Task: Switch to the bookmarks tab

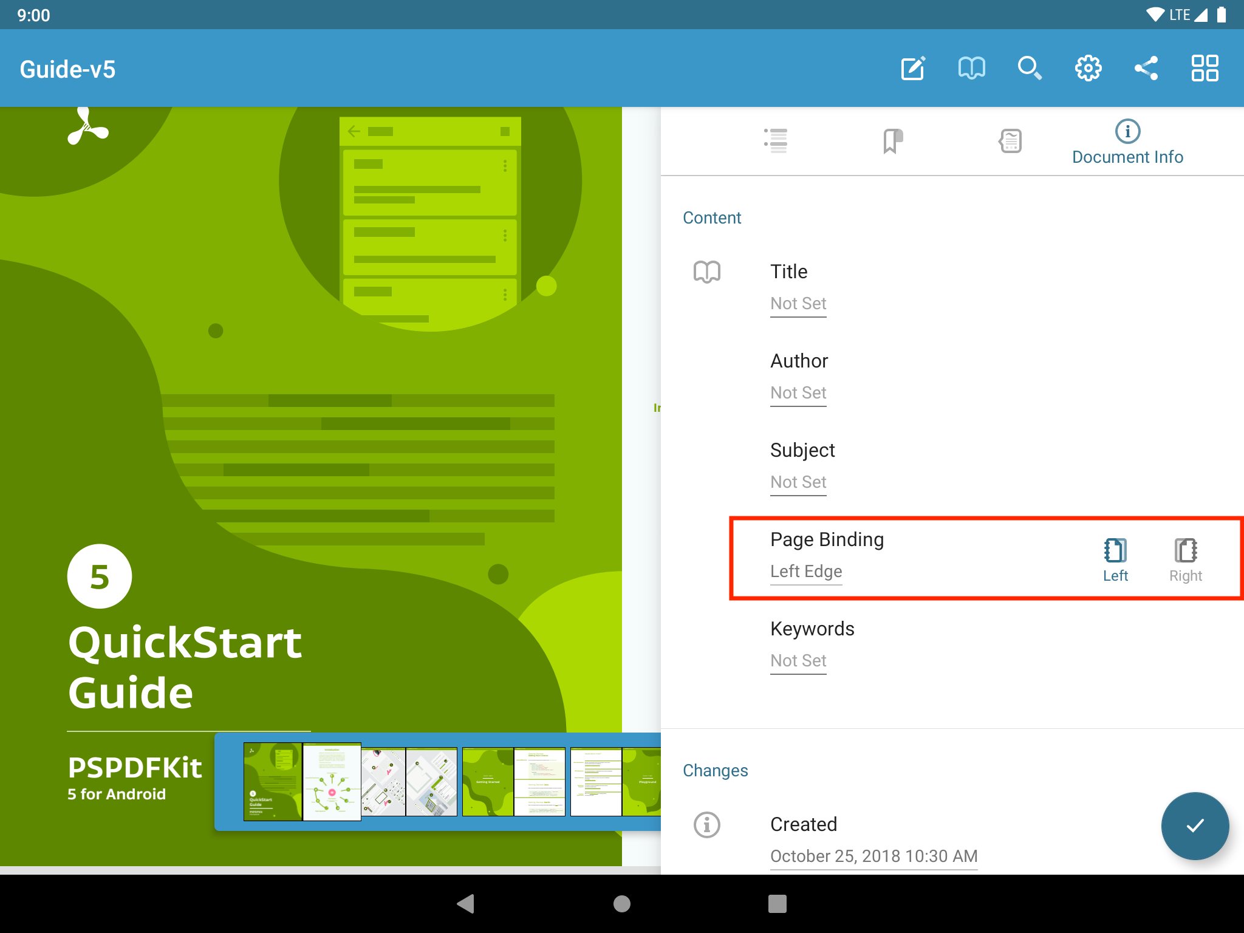Action: point(892,141)
